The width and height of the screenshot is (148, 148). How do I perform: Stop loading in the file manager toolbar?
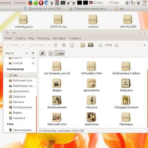point(64,45)
